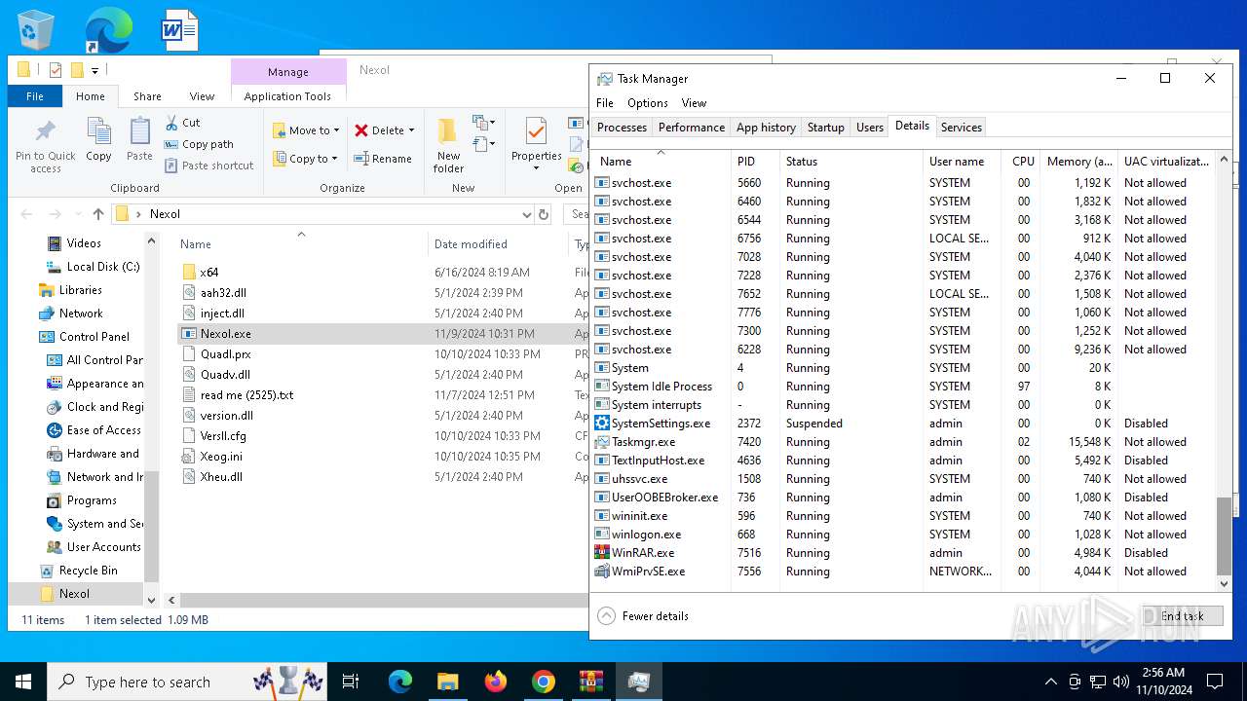Click Task Manager vertical scrollbar thumb

(1225, 535)
